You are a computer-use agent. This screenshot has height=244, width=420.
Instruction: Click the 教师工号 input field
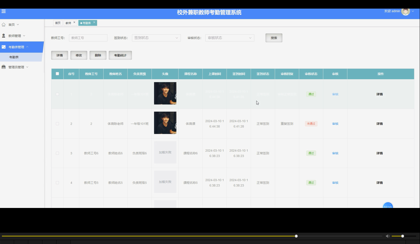point(88,38)
